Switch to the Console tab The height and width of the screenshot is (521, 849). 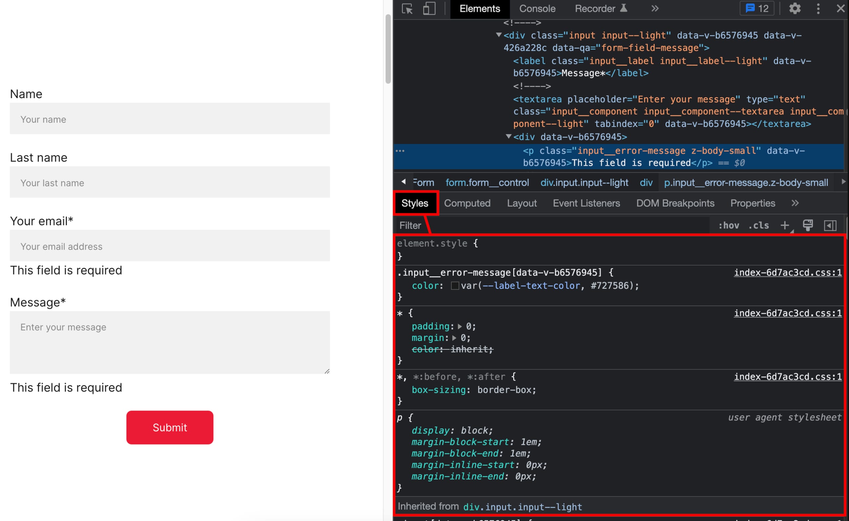click(x=537, y=9)
